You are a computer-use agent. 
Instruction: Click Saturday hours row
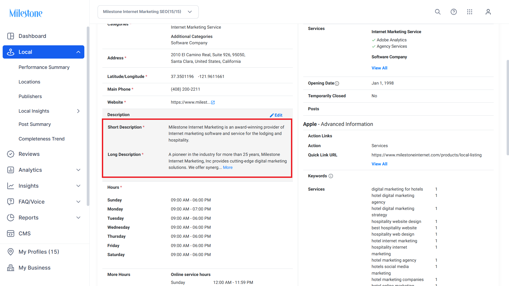coord(197,255)
